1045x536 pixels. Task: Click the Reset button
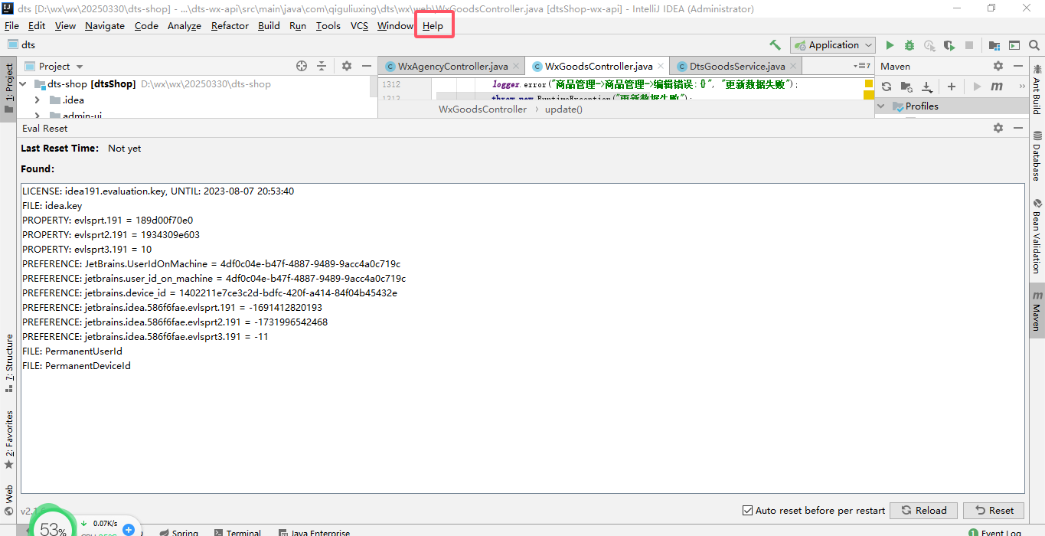tap(994, 511)
